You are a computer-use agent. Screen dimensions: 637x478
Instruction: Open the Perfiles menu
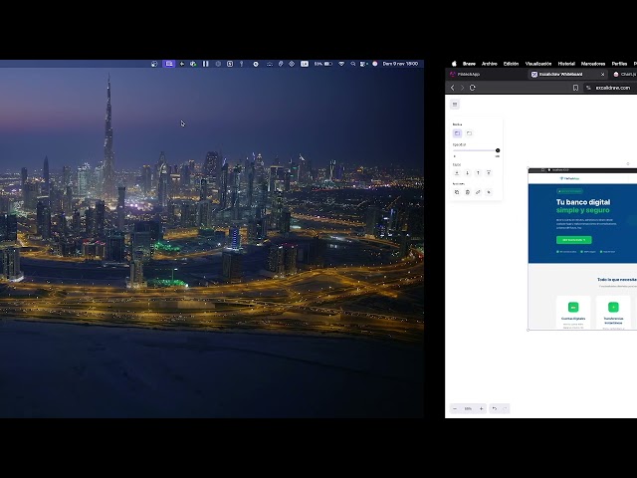coord(619,64)
